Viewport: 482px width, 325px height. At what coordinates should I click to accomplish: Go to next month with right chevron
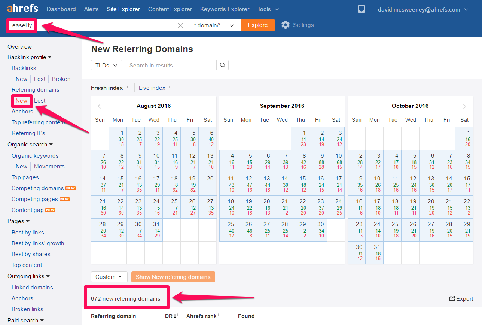click(x=465, y=106)
